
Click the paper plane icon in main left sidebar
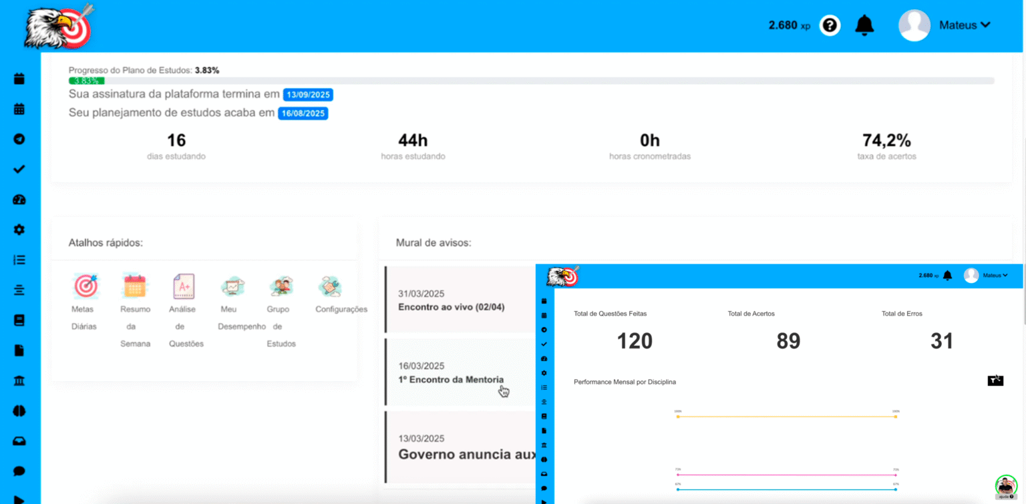tap(19, 140)
